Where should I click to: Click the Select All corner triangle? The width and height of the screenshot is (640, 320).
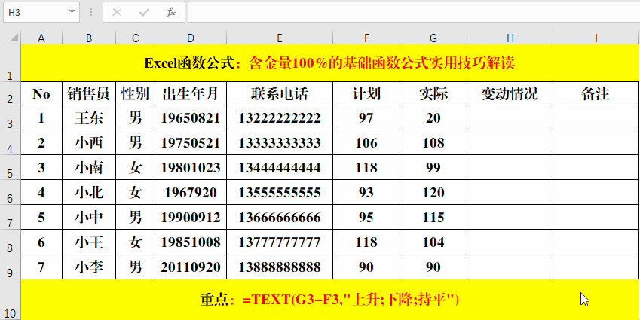[14, 38]
